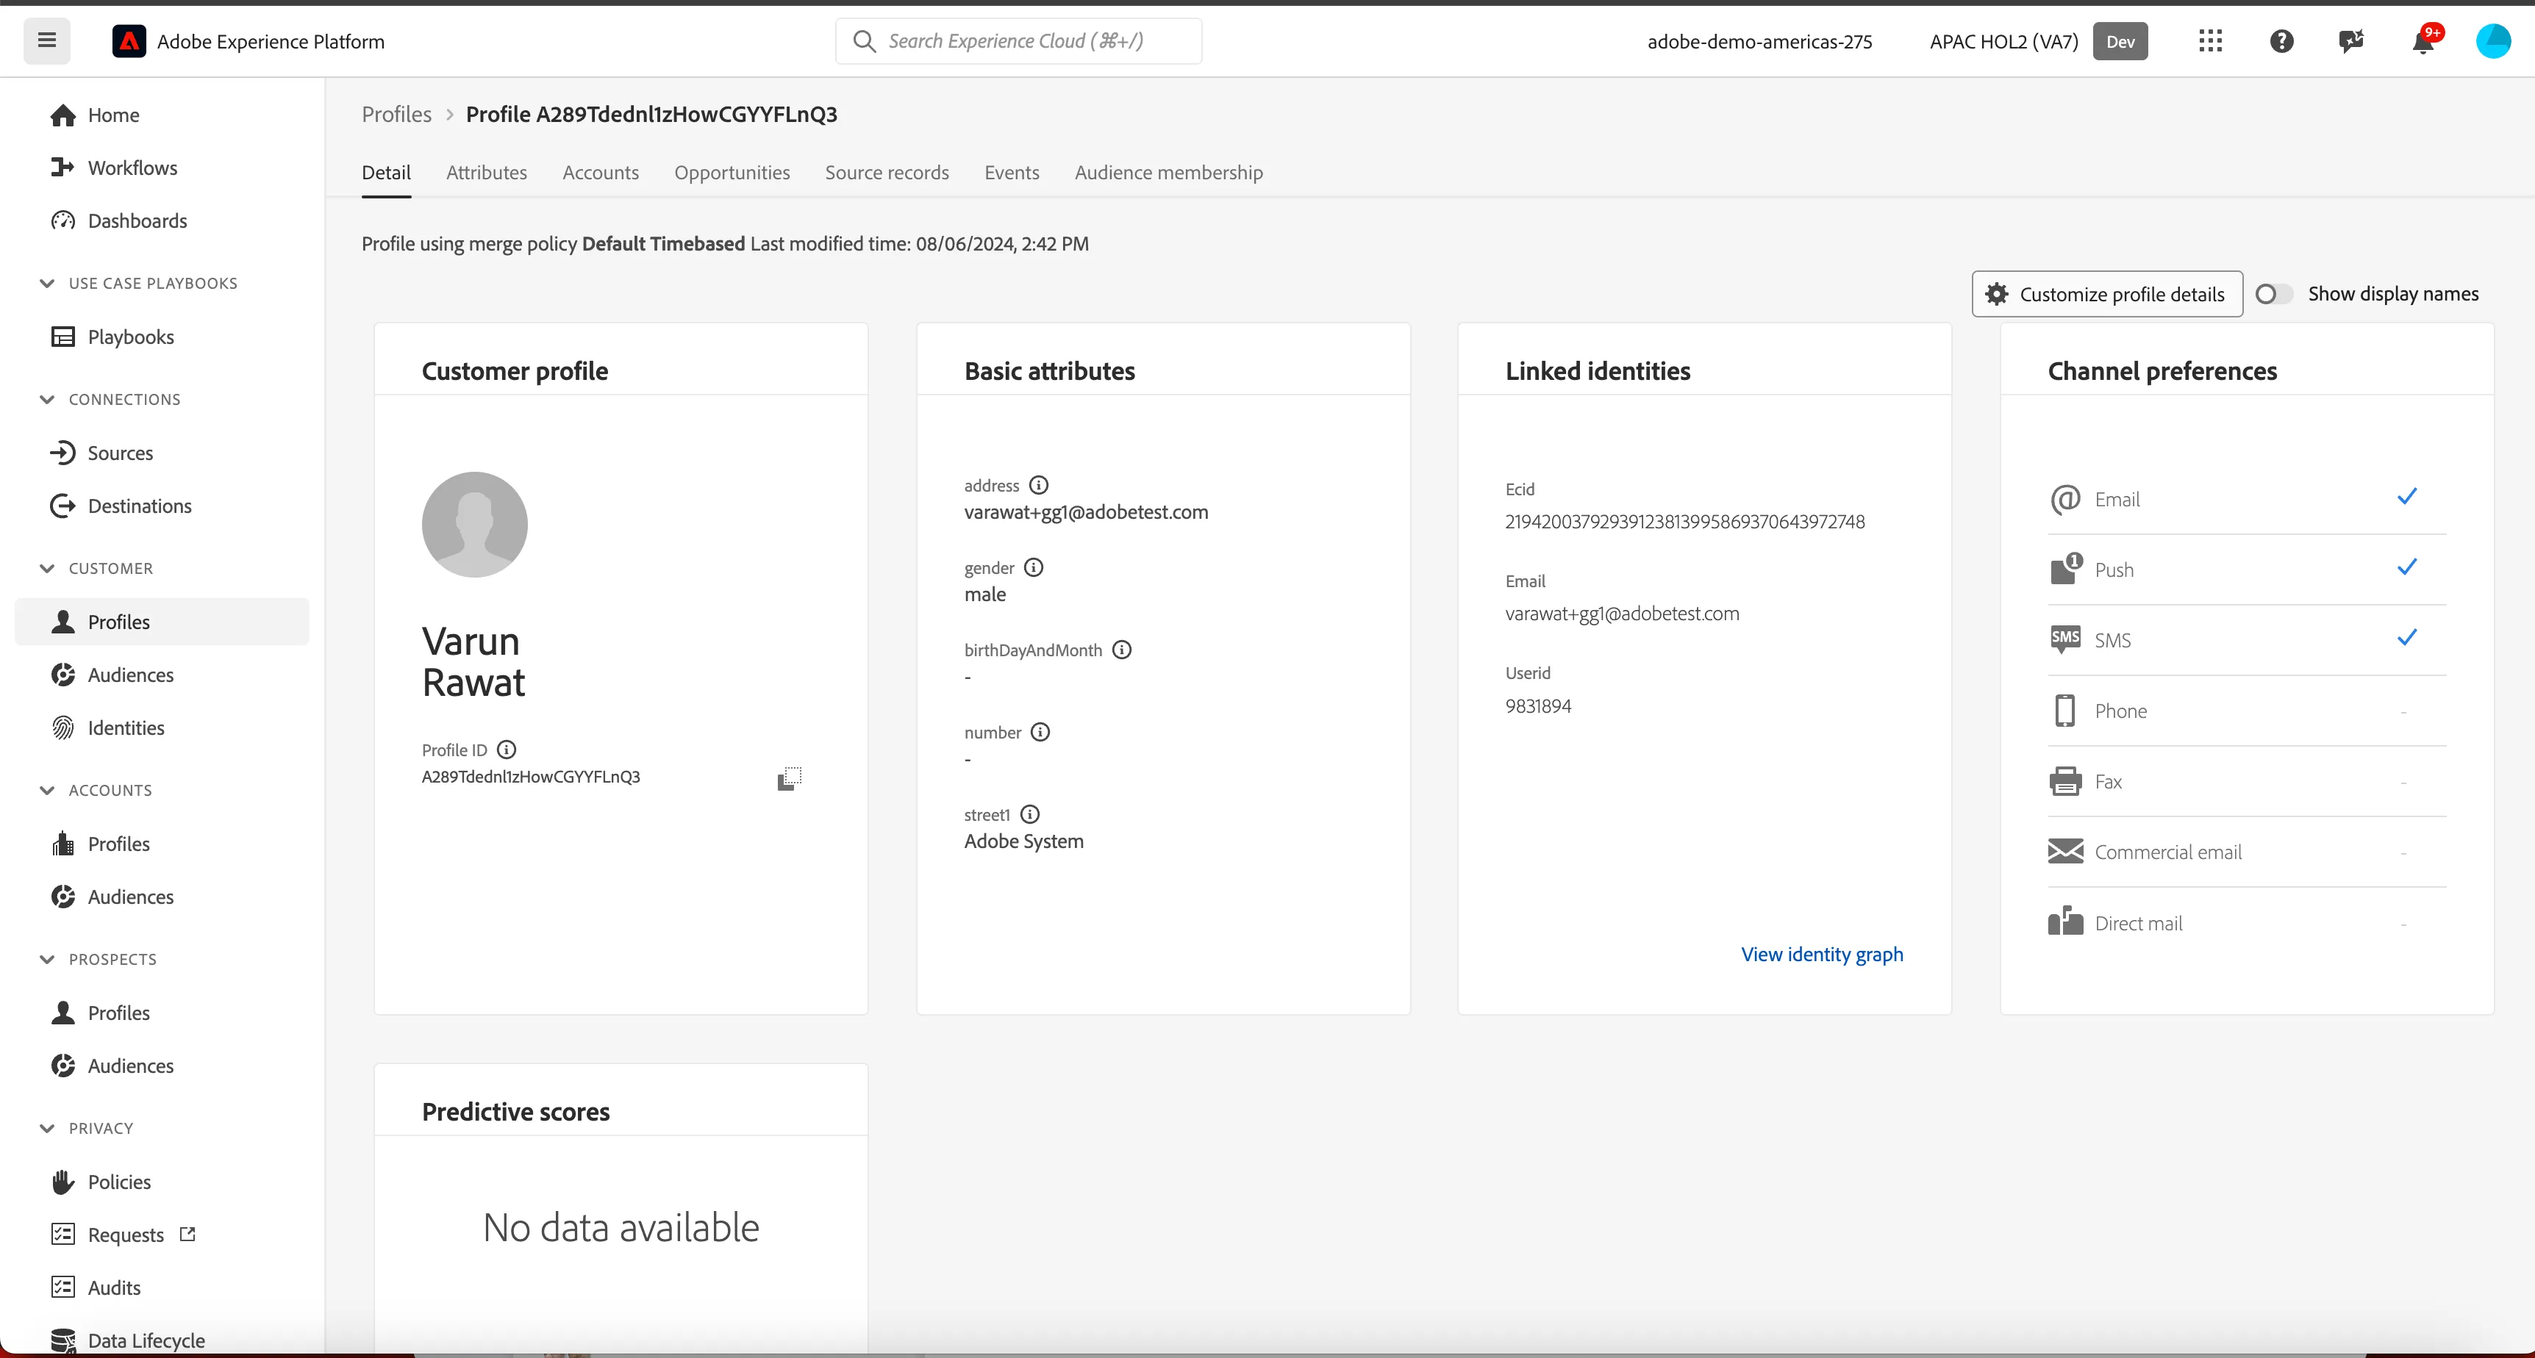
Task: Open the hamburger navigation menu
Action: coord(46,40)
